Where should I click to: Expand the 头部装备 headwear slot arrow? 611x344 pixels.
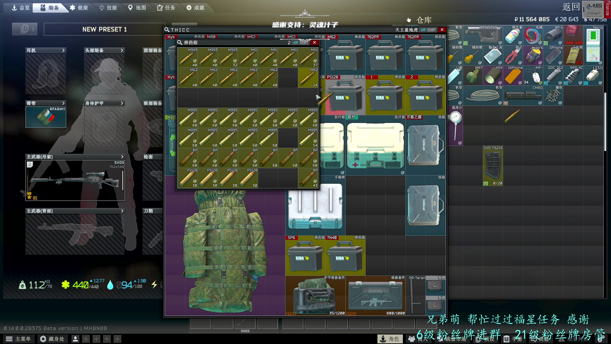click(x=122, y=50)
